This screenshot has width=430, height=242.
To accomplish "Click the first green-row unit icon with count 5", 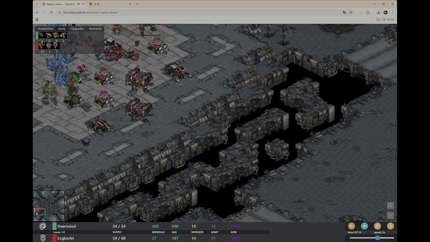I will pyautogui.click(x=42, y=35).
